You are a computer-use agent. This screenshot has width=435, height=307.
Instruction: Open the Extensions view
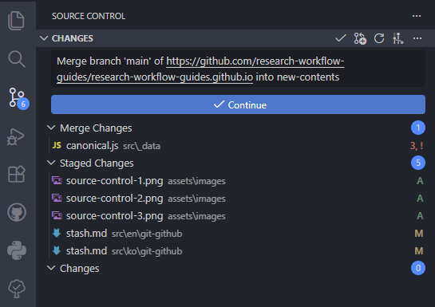17,174
